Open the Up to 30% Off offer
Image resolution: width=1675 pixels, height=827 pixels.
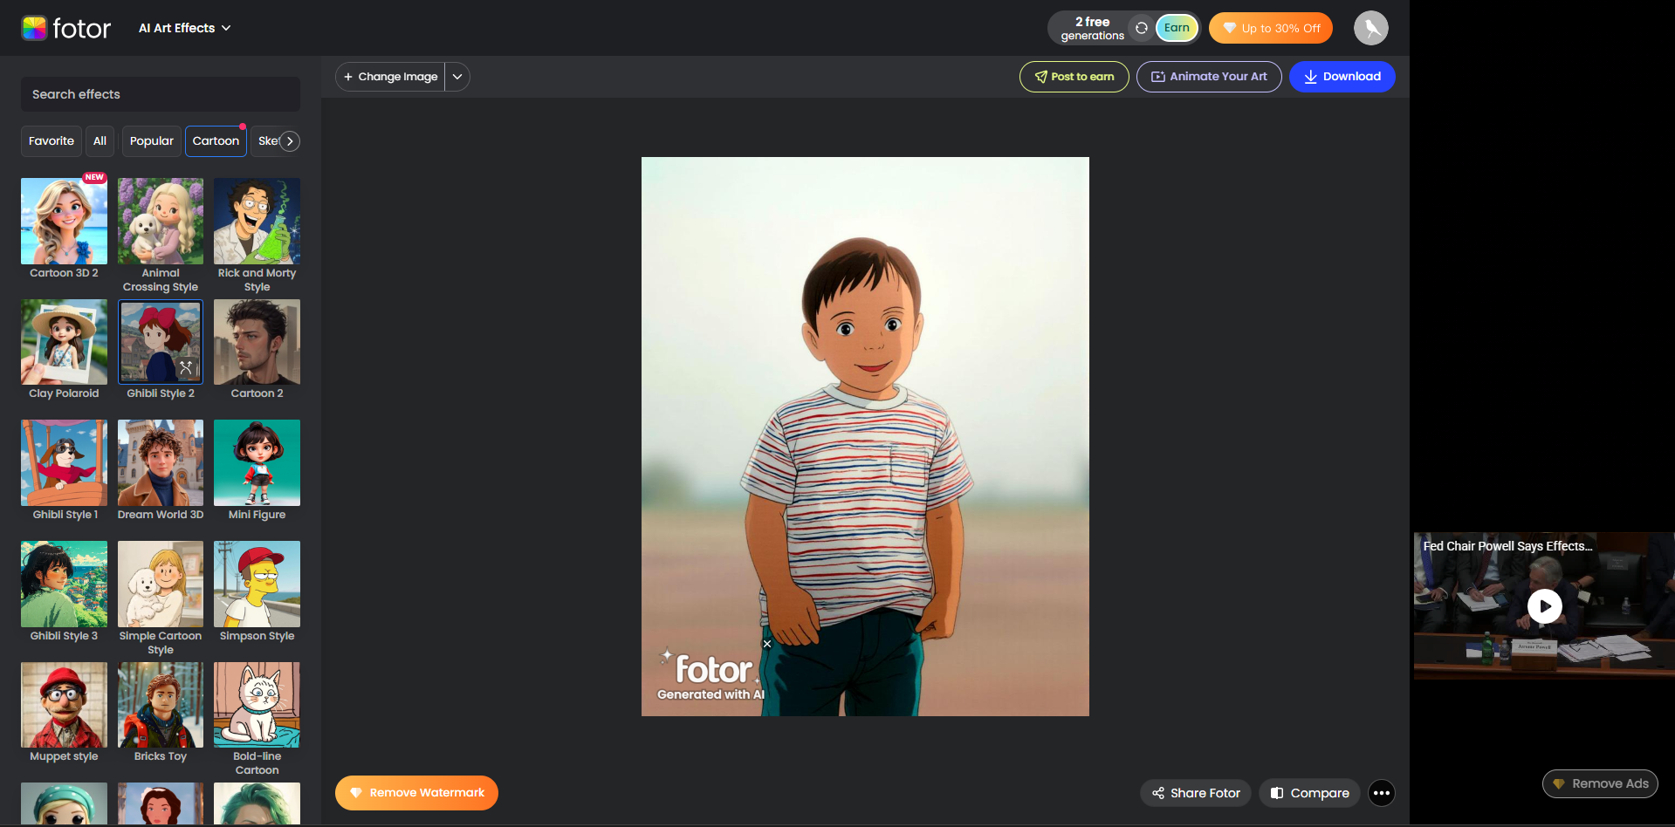point(1270,28)
